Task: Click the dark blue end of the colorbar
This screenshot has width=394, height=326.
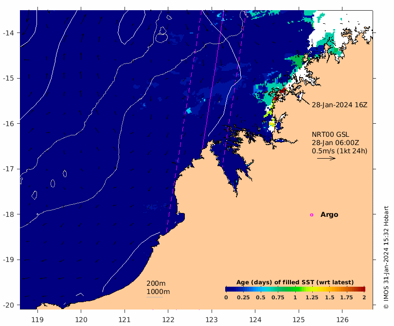Action: click(x=228, y=289)
